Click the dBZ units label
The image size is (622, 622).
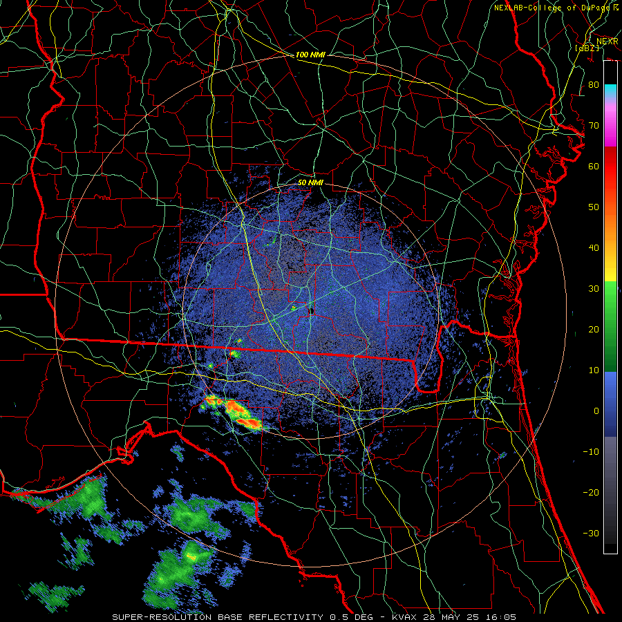[x=587, y=48]
